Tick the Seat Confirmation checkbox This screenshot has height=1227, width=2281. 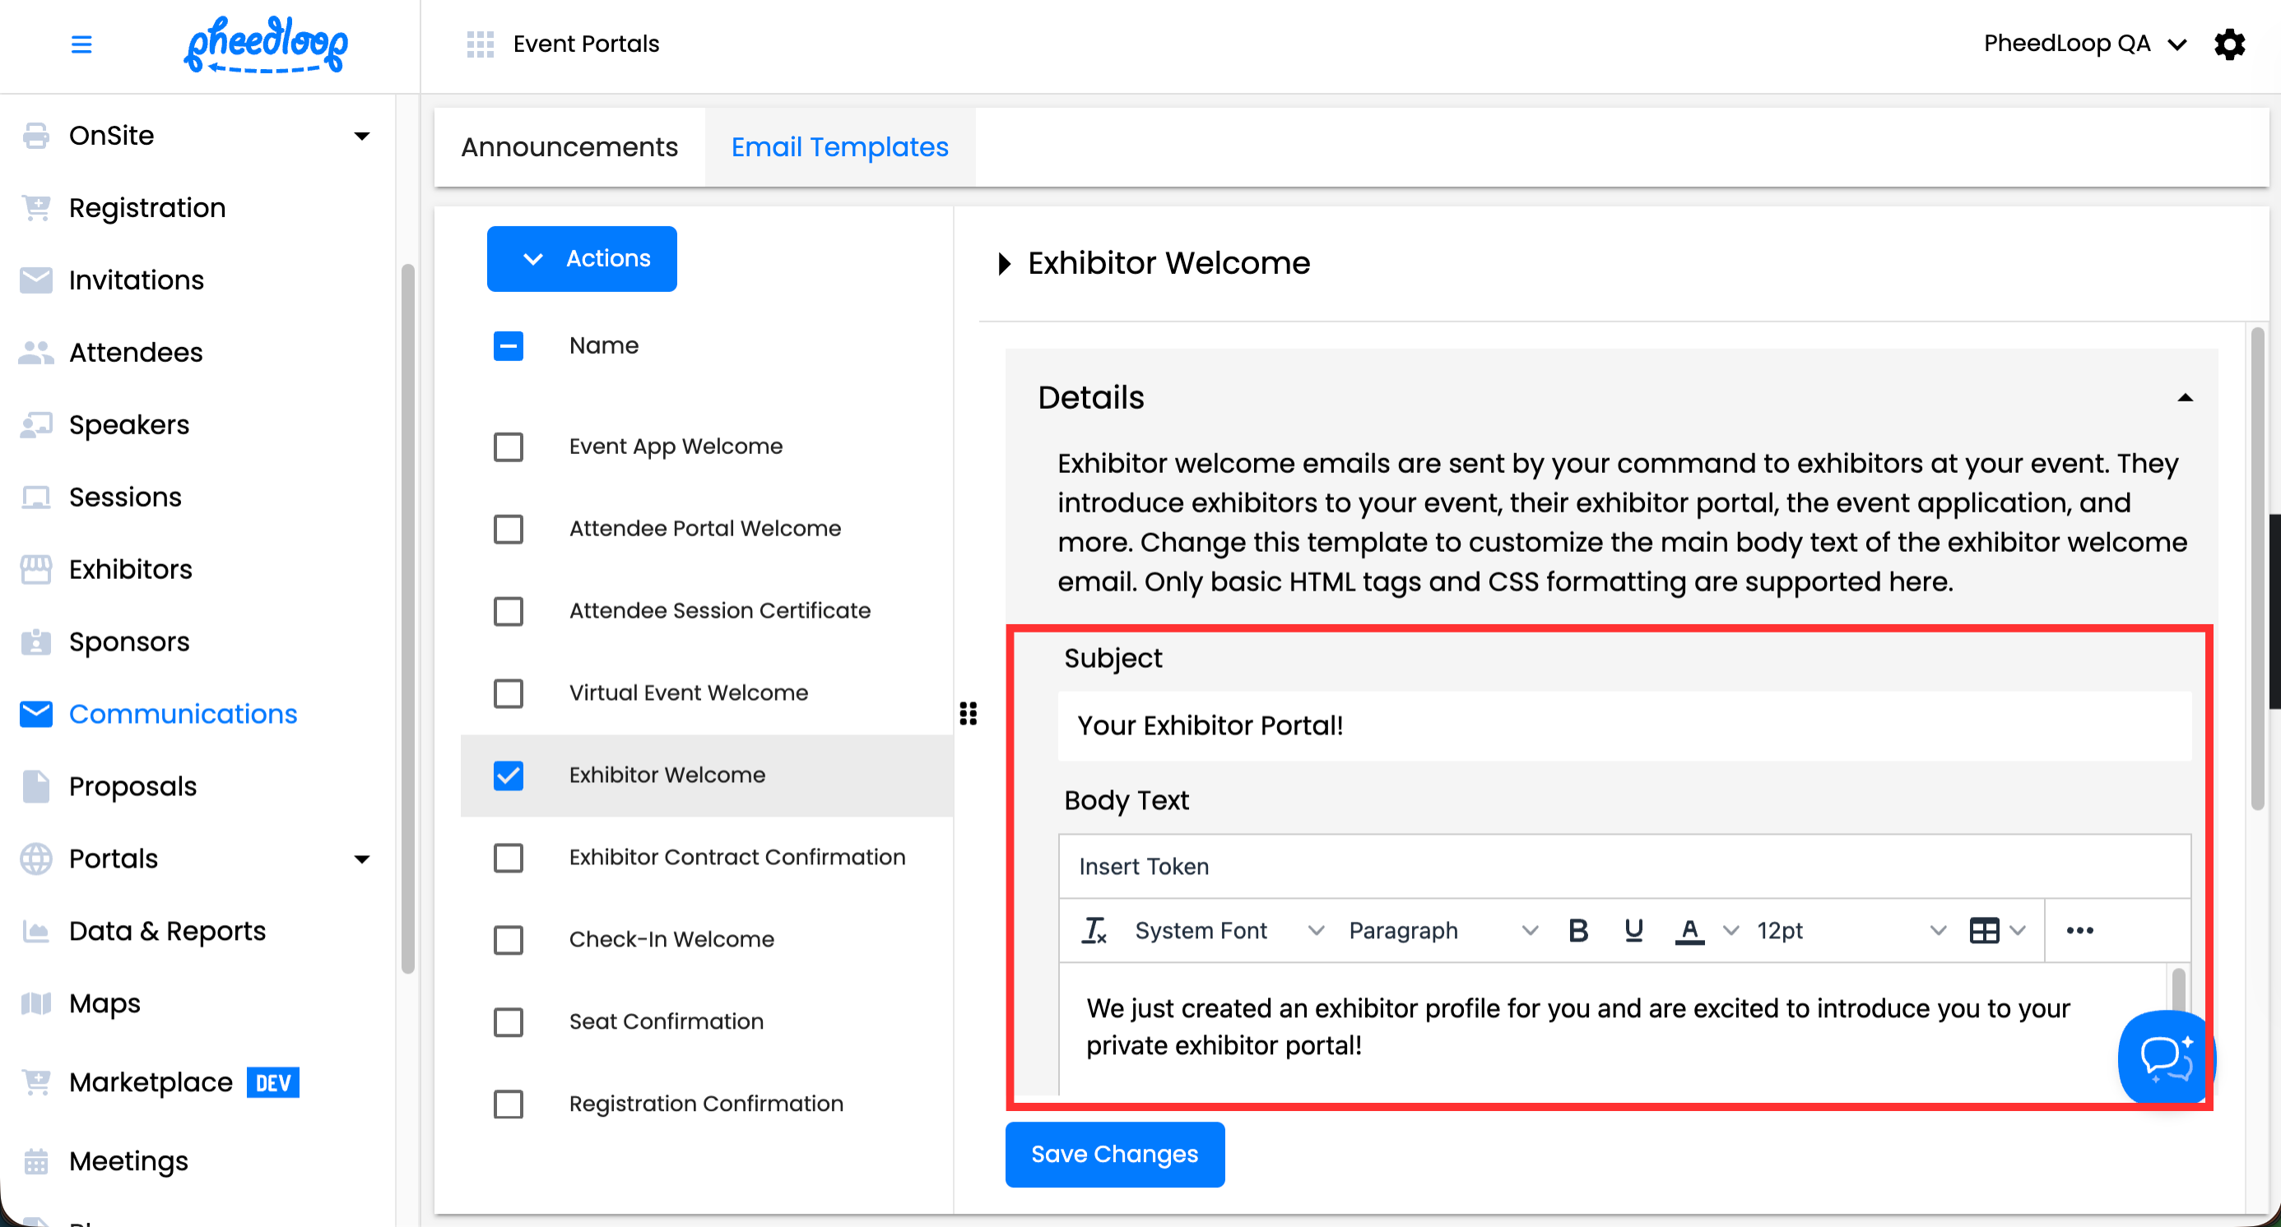tap(509, 1021)
